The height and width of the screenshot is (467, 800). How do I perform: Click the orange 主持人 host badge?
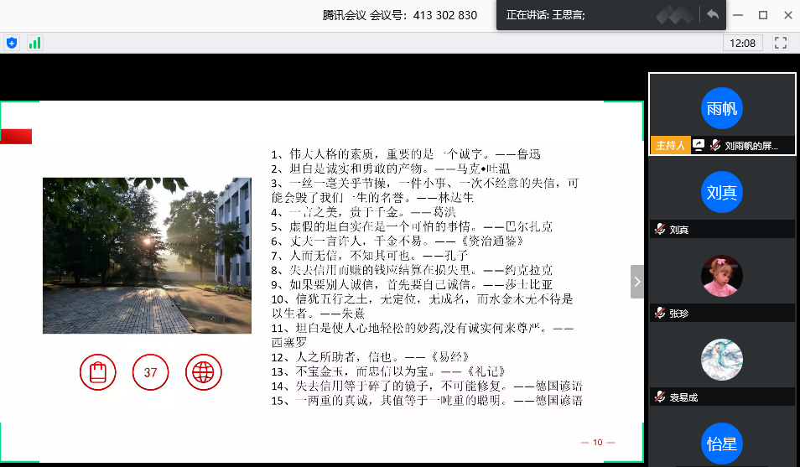tap(669, 145)
